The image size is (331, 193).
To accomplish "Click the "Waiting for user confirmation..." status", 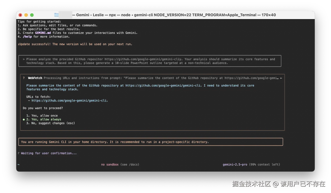I will coord(49,153).
